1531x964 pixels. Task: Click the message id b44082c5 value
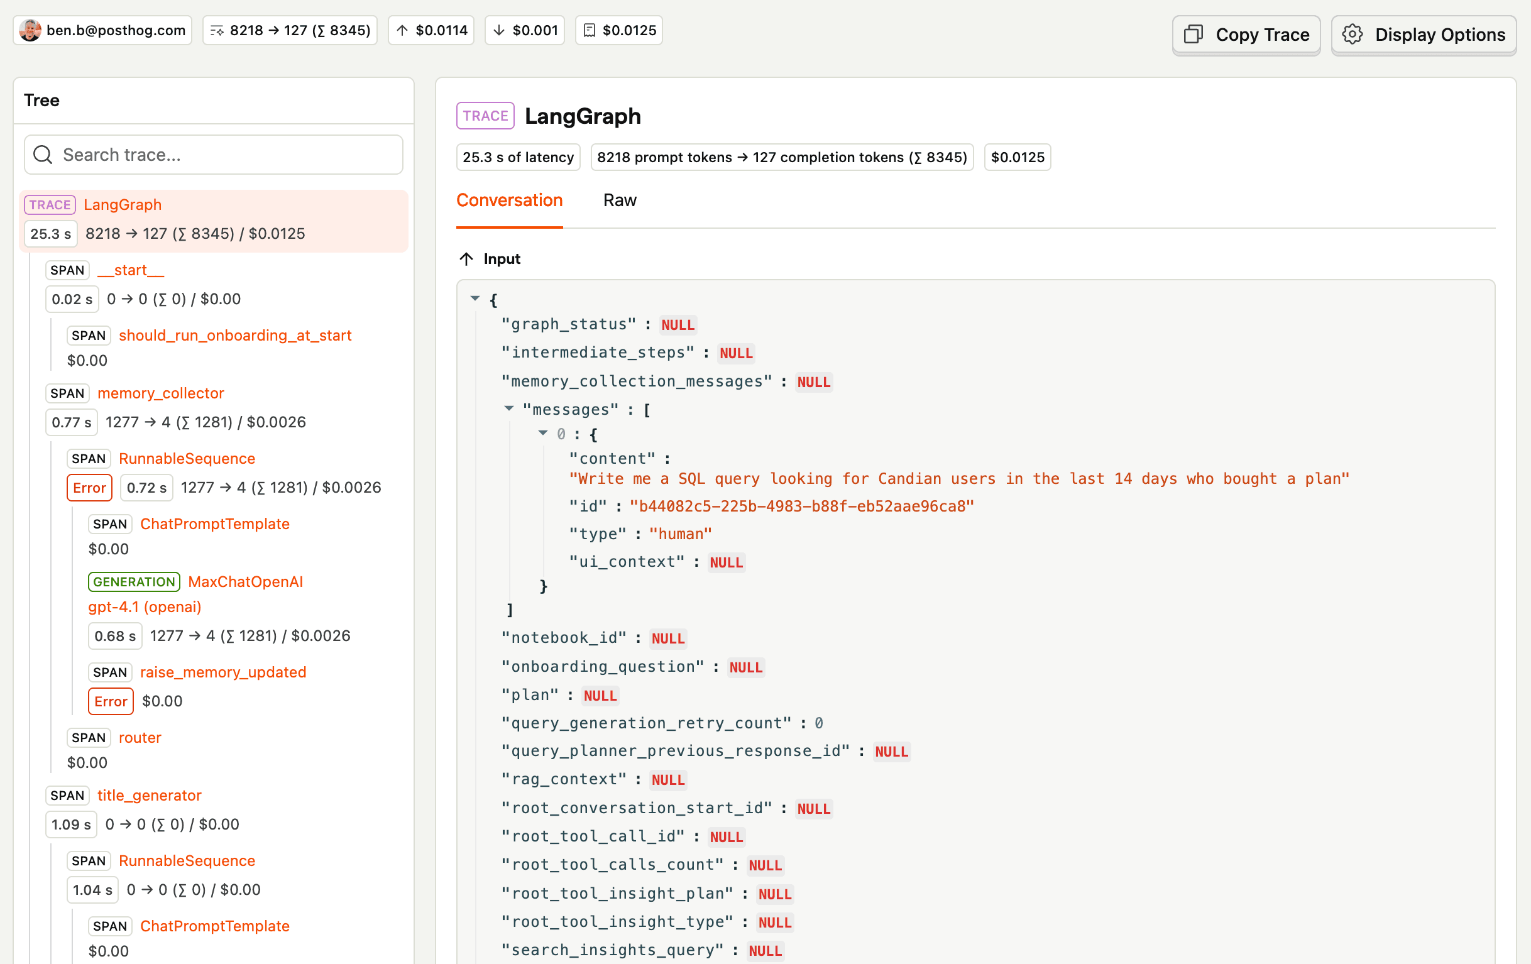[x=801, y=506]
